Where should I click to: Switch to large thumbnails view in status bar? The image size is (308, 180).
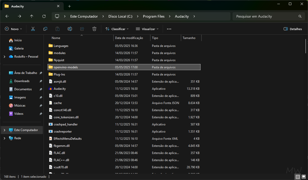click(303, 177)
